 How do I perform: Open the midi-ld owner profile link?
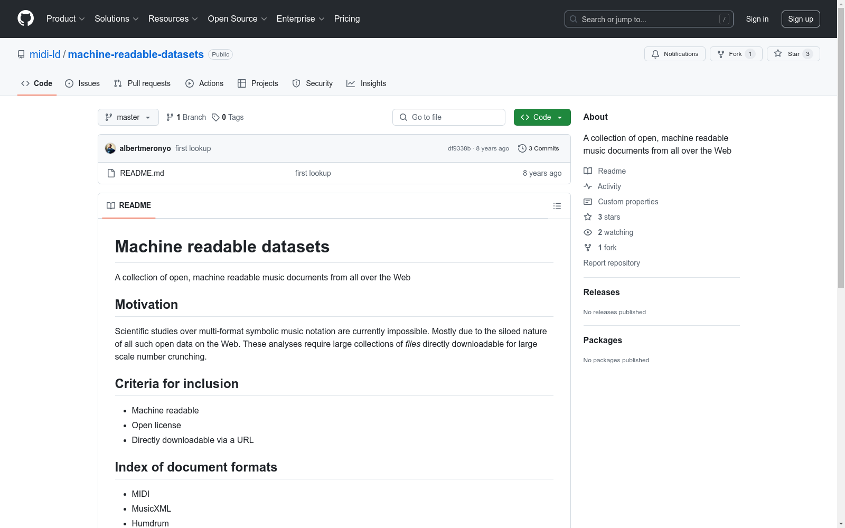pyautogui.click(x=45, y=54)
